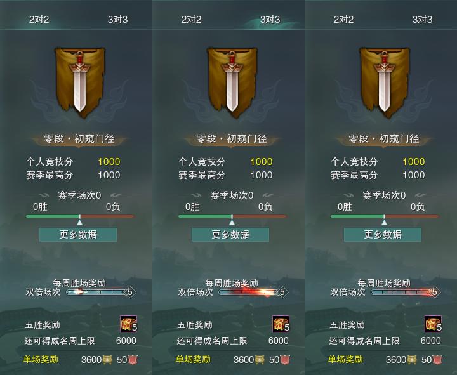Select the 2对2 tab in right panel
The image size is (457, 375).
[x=343, y=20]
